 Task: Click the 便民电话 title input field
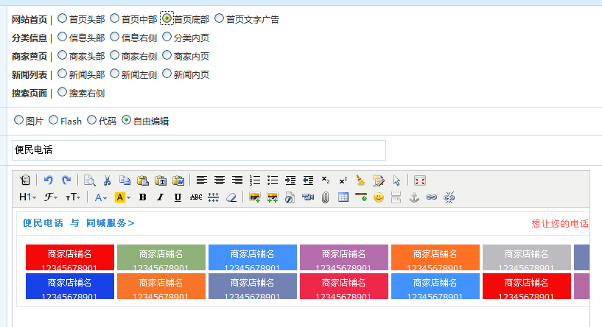[x=199, y=150]
